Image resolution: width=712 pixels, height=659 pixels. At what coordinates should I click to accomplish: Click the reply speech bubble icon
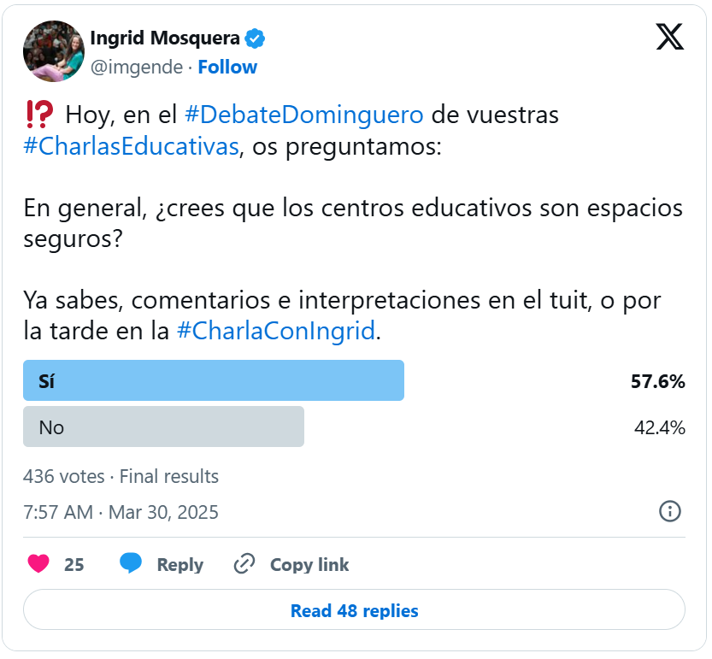coord(131,563)
